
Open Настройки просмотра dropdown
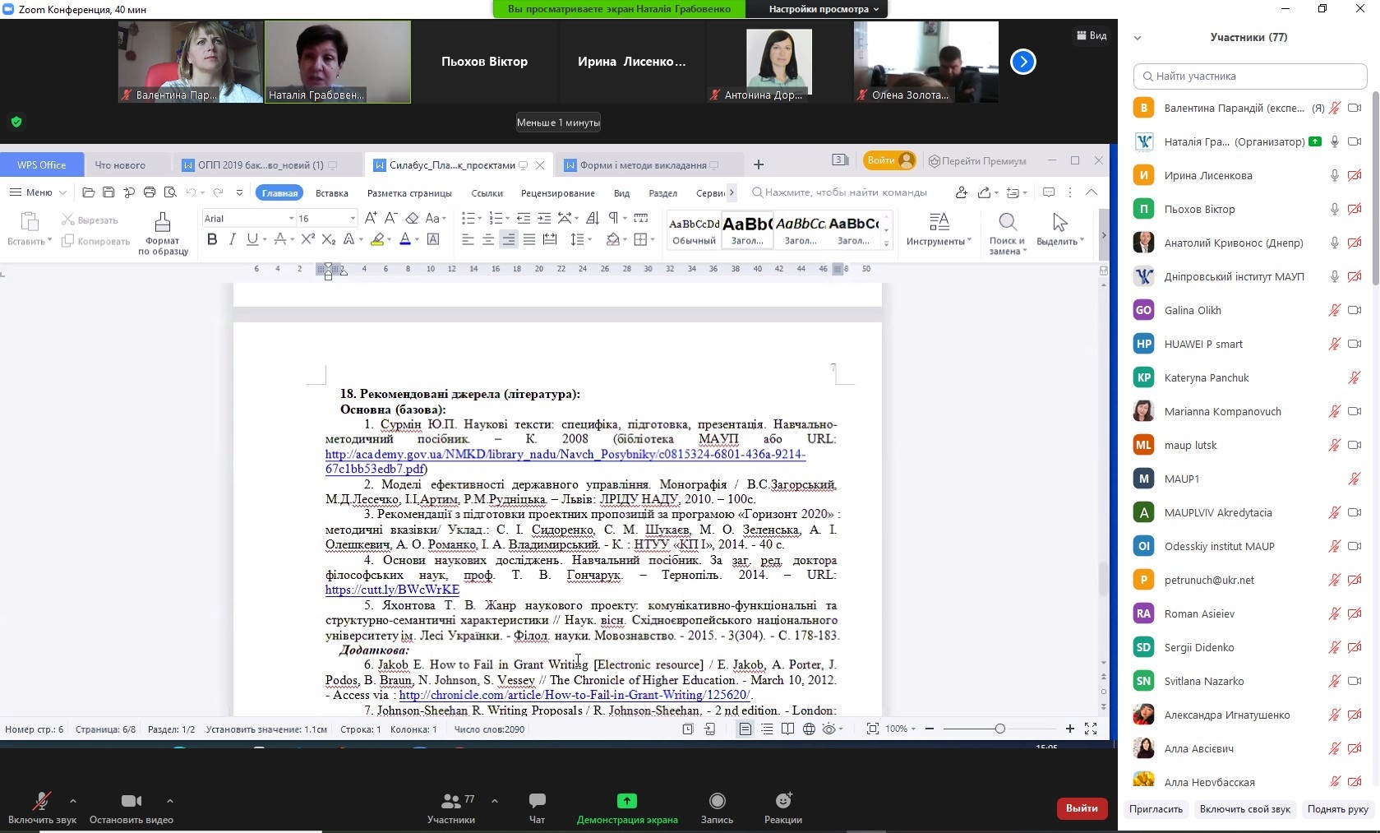[824, 9]
